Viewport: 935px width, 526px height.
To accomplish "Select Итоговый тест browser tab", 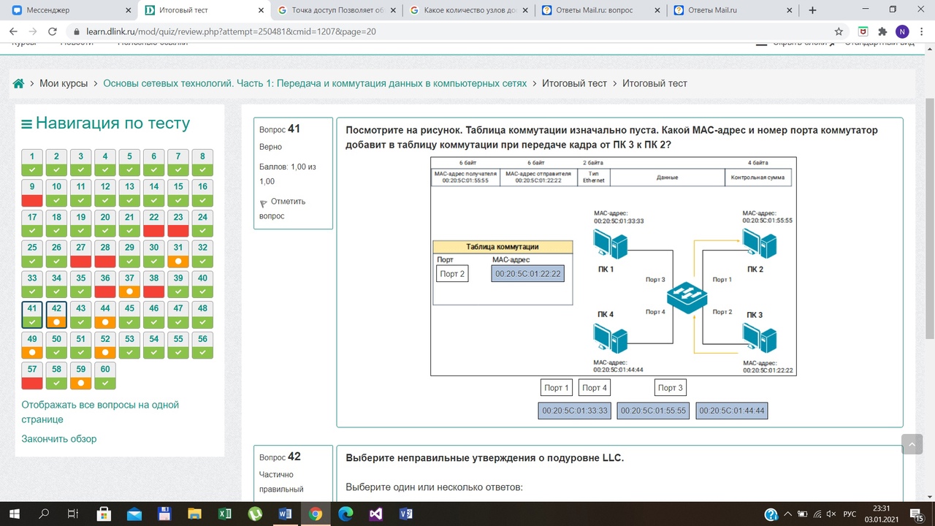I will [x=205, y=10].
